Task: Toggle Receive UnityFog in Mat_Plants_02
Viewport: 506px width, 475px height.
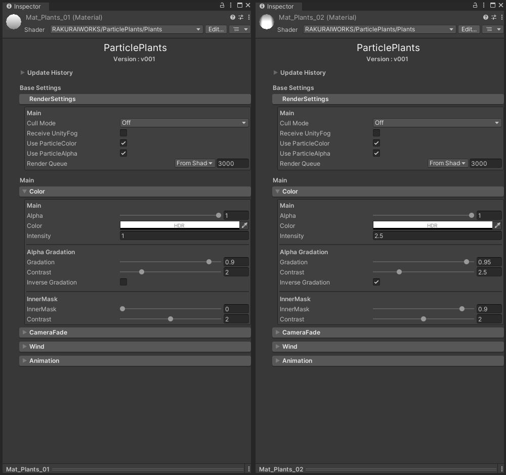Action: (376, 133)
